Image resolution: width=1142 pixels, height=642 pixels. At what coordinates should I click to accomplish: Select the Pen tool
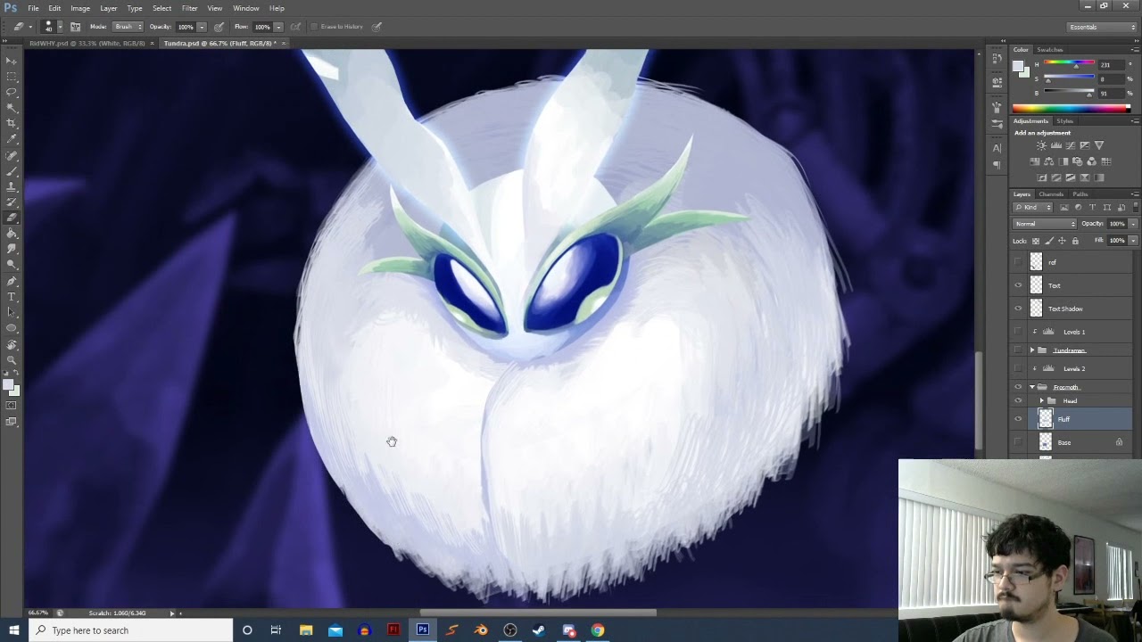pos(12,281)
